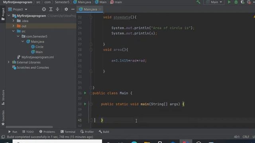The height and width of the screenshot is (143, 255).
Task: Open the Structure tool window tab
Action: point(3,97)
